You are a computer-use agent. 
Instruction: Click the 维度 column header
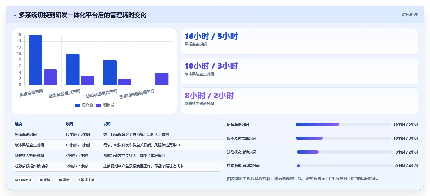[x=19, y=124]
